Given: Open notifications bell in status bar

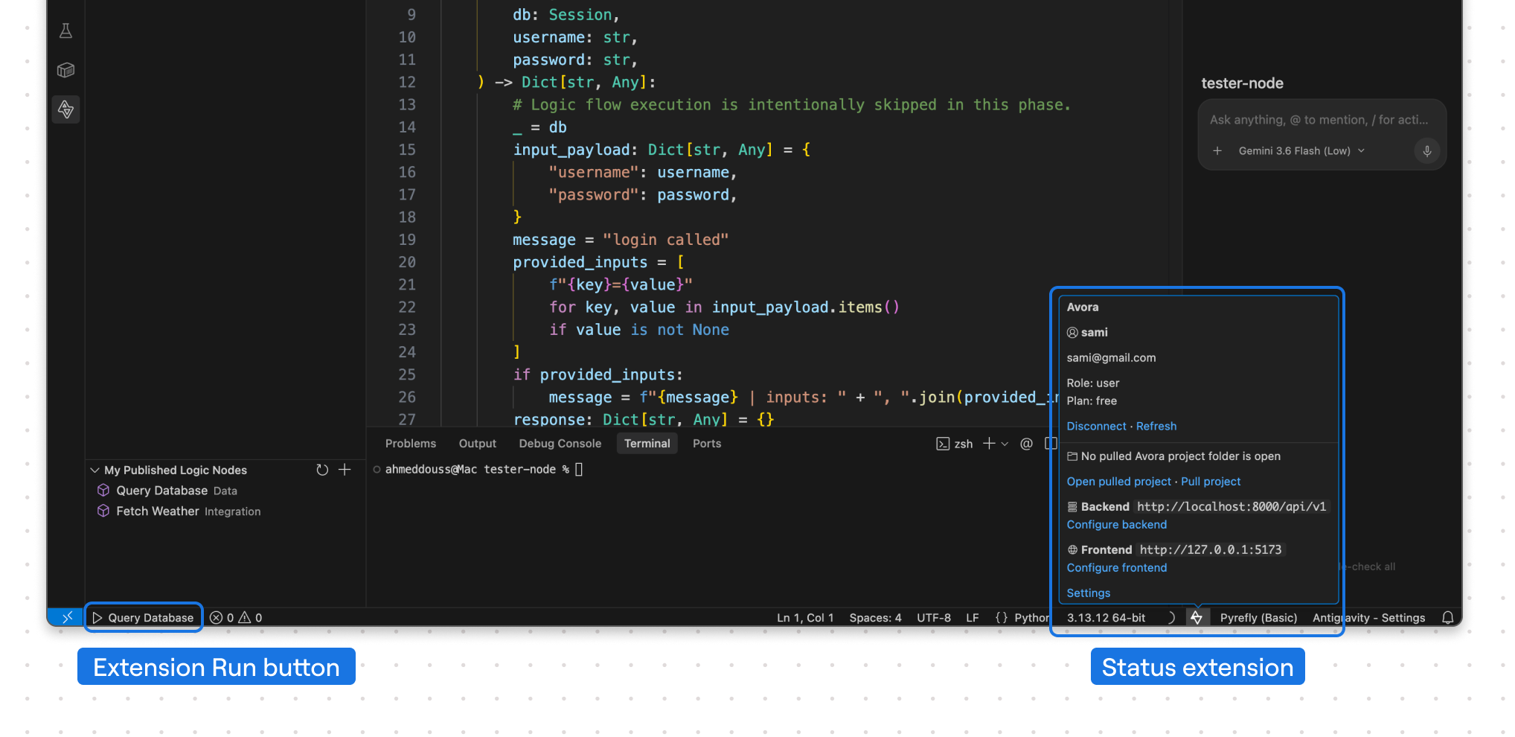Looking at the screenshot, I should pos(1447,618).
